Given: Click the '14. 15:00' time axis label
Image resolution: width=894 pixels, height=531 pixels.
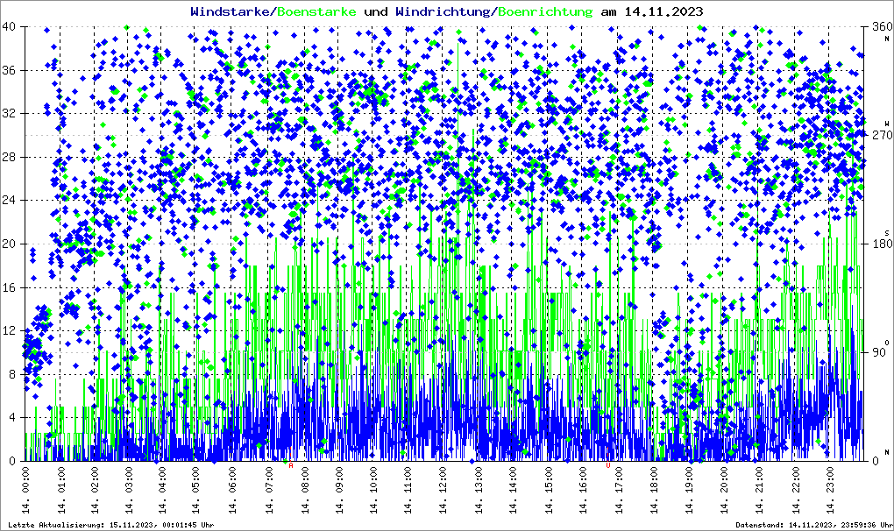Looking at the screenshot, I should (x=549, y=491).
